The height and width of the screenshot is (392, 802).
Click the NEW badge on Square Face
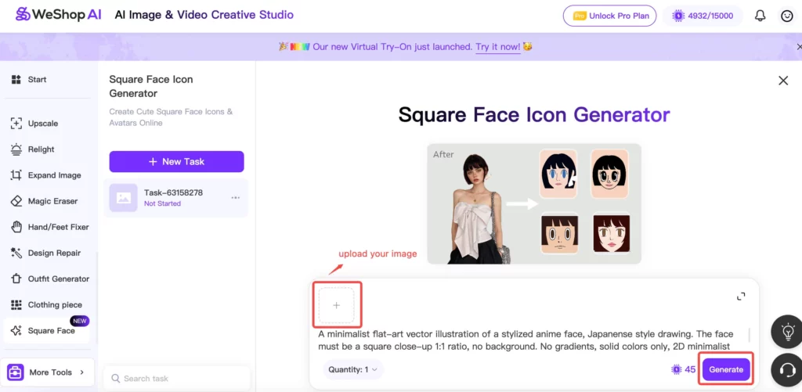click(80, 321)
